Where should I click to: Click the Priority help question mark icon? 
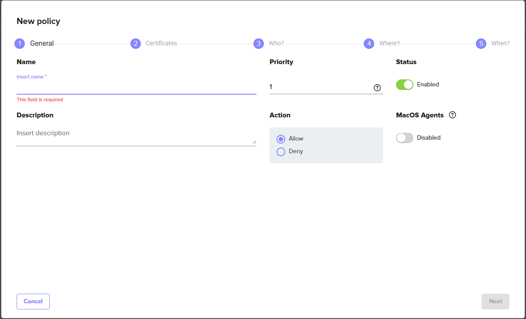[x=377, y=88]
